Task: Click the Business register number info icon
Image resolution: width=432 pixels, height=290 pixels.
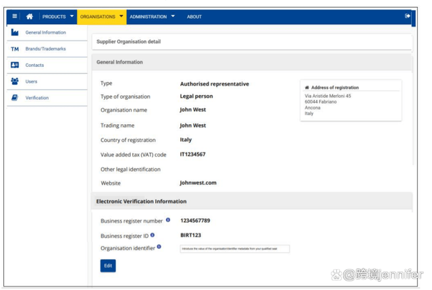Action: pyautogui.click(x=168, y=220)
